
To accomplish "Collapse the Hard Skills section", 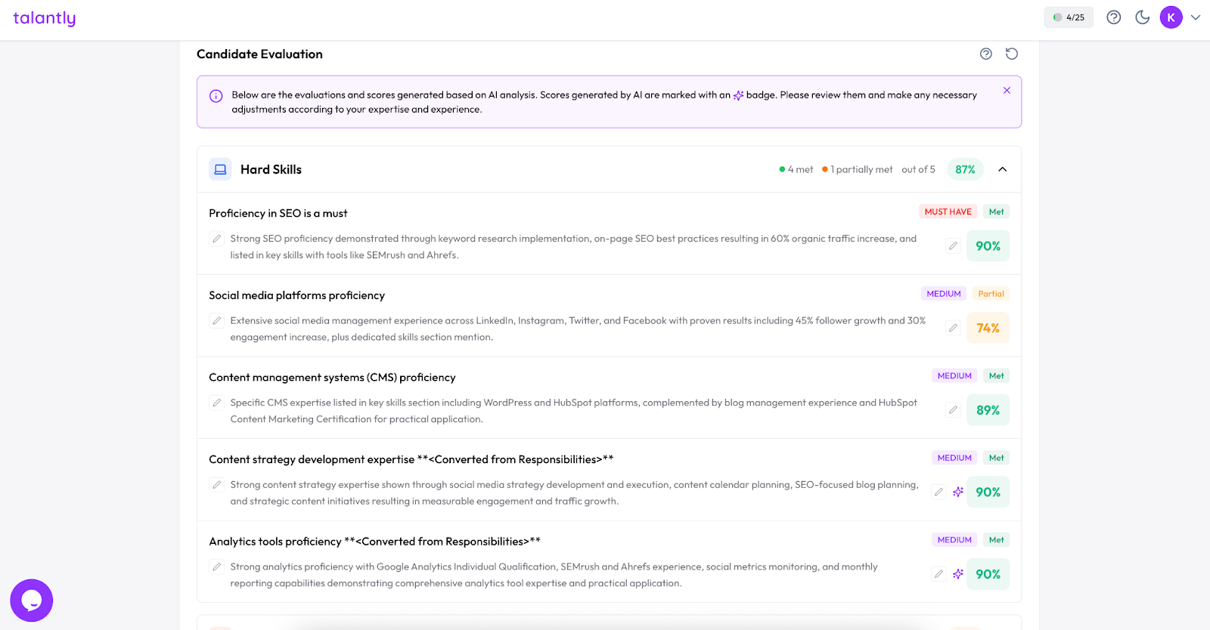I will [1002, 169].
